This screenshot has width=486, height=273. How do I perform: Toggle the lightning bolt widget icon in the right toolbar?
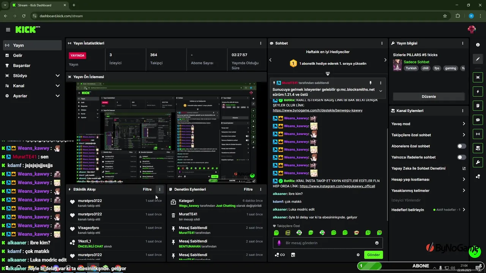click(478, 92)
